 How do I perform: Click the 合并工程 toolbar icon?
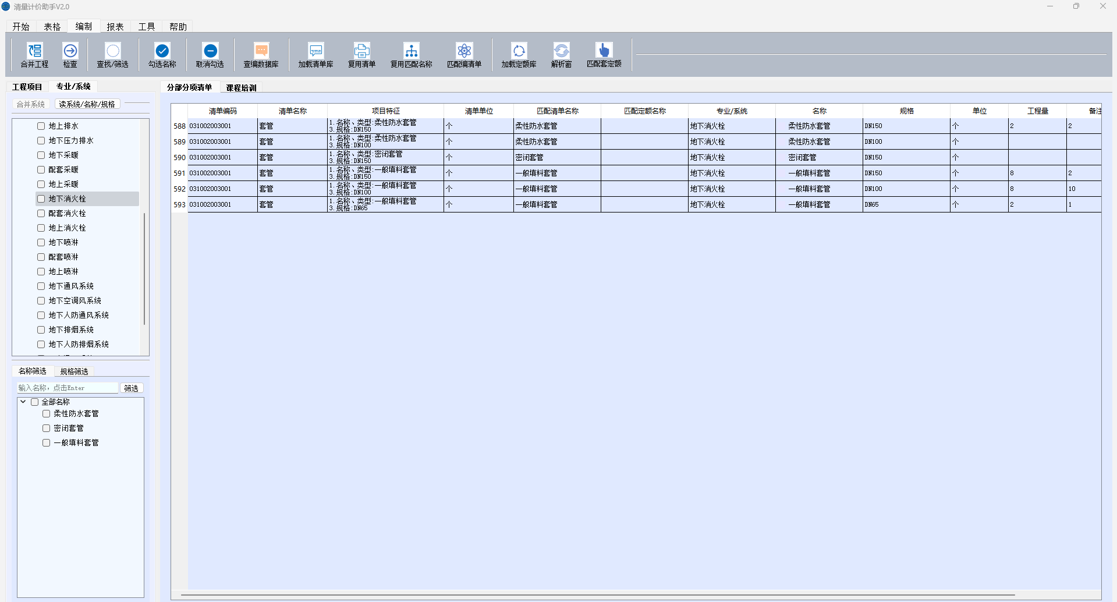click(35, 51)
